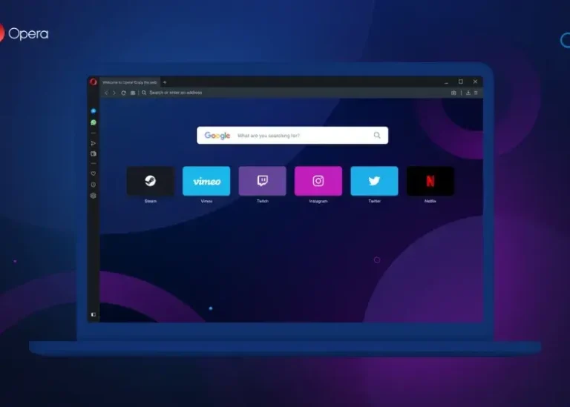This screenshot has height=407, width=570.
Task: Open the Opera menu logo button
Action: pos(94,82)
